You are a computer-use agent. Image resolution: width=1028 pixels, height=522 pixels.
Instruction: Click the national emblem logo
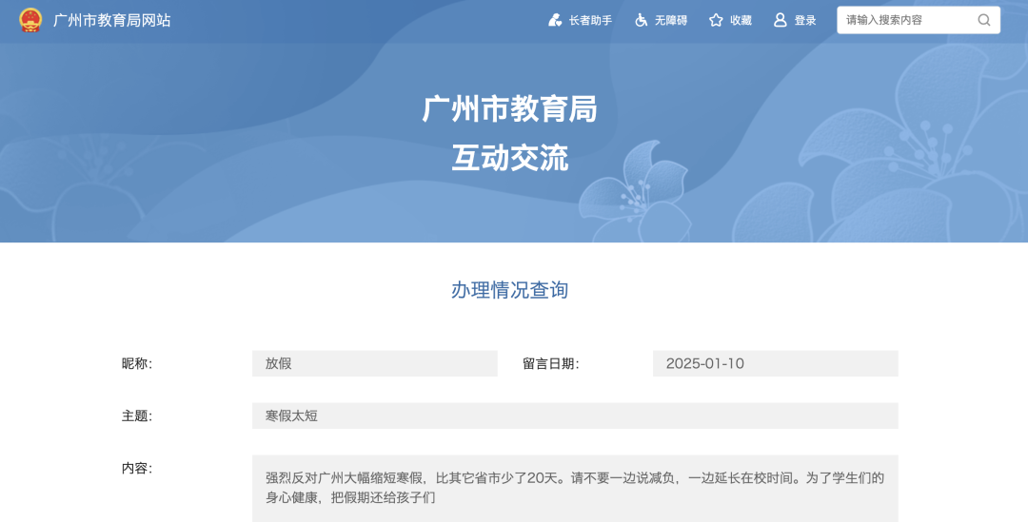[x=30, y=20]
